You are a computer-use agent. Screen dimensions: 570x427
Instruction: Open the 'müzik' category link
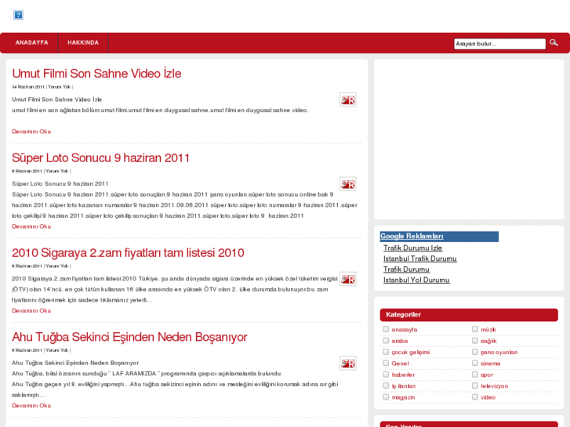488,330
